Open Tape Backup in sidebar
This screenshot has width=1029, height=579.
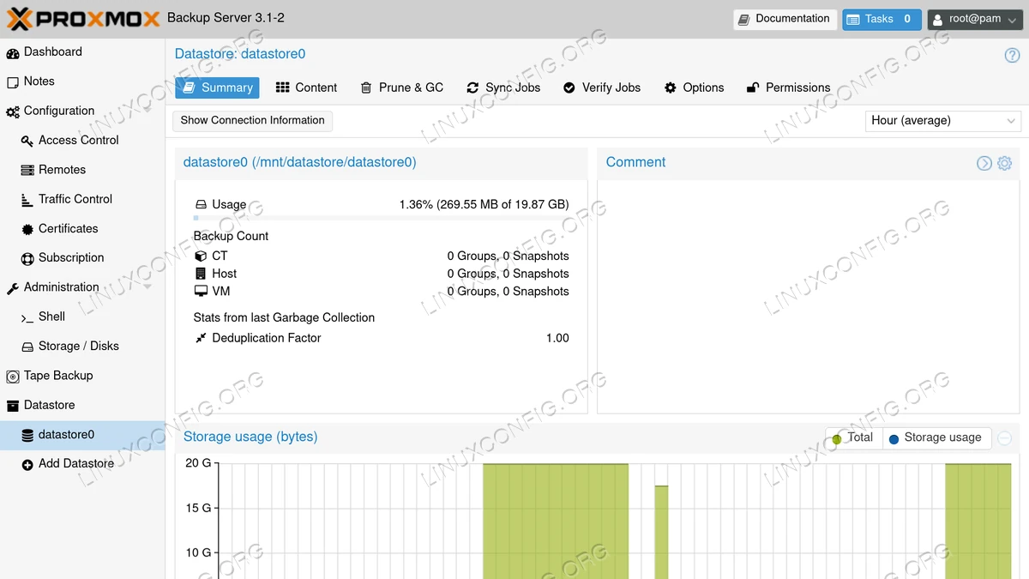82,376
